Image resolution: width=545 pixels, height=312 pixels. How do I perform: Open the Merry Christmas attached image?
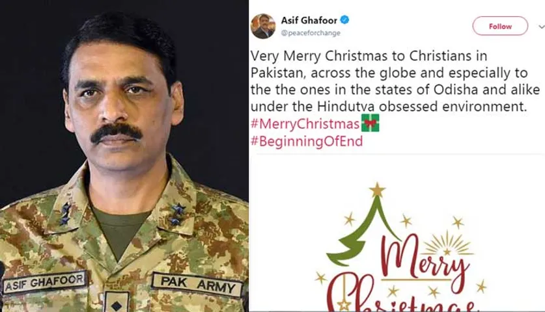[x=397, y=233]
